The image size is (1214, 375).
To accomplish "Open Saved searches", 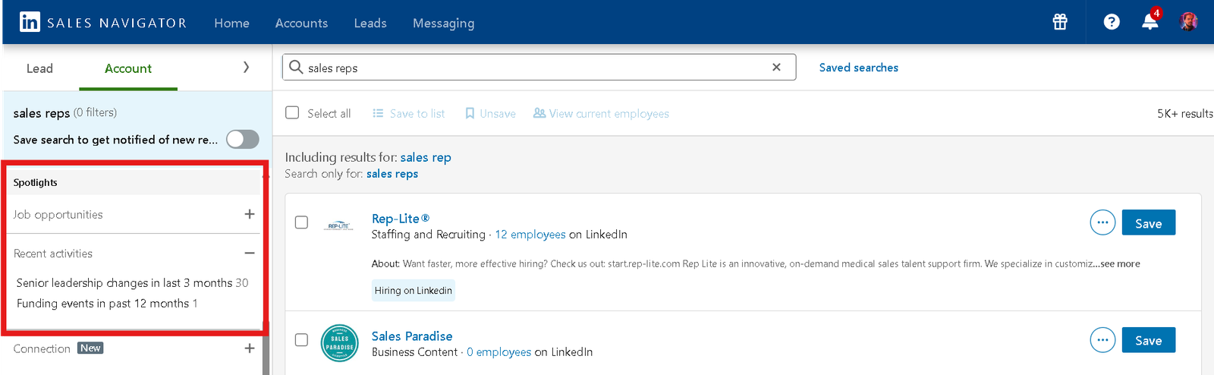I will point(858,68).
